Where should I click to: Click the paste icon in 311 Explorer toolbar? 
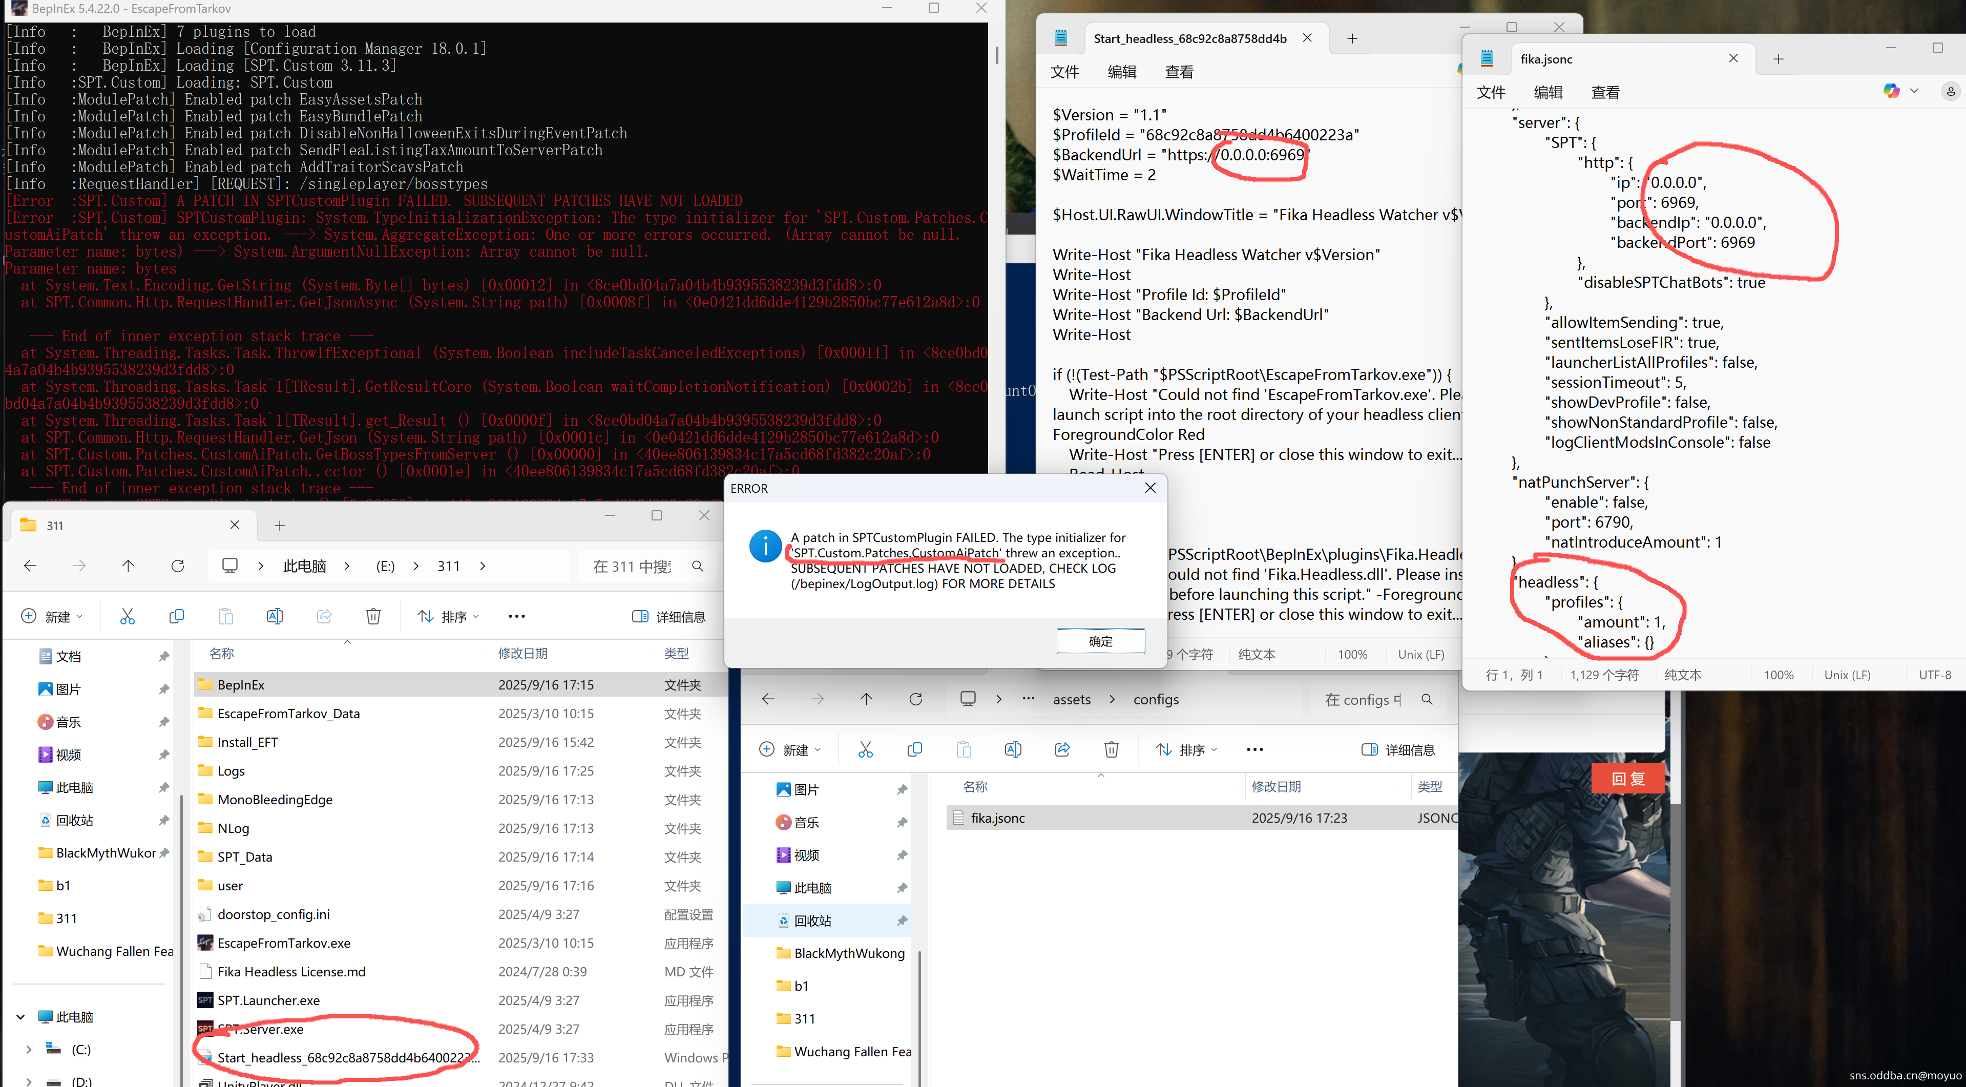226,616
